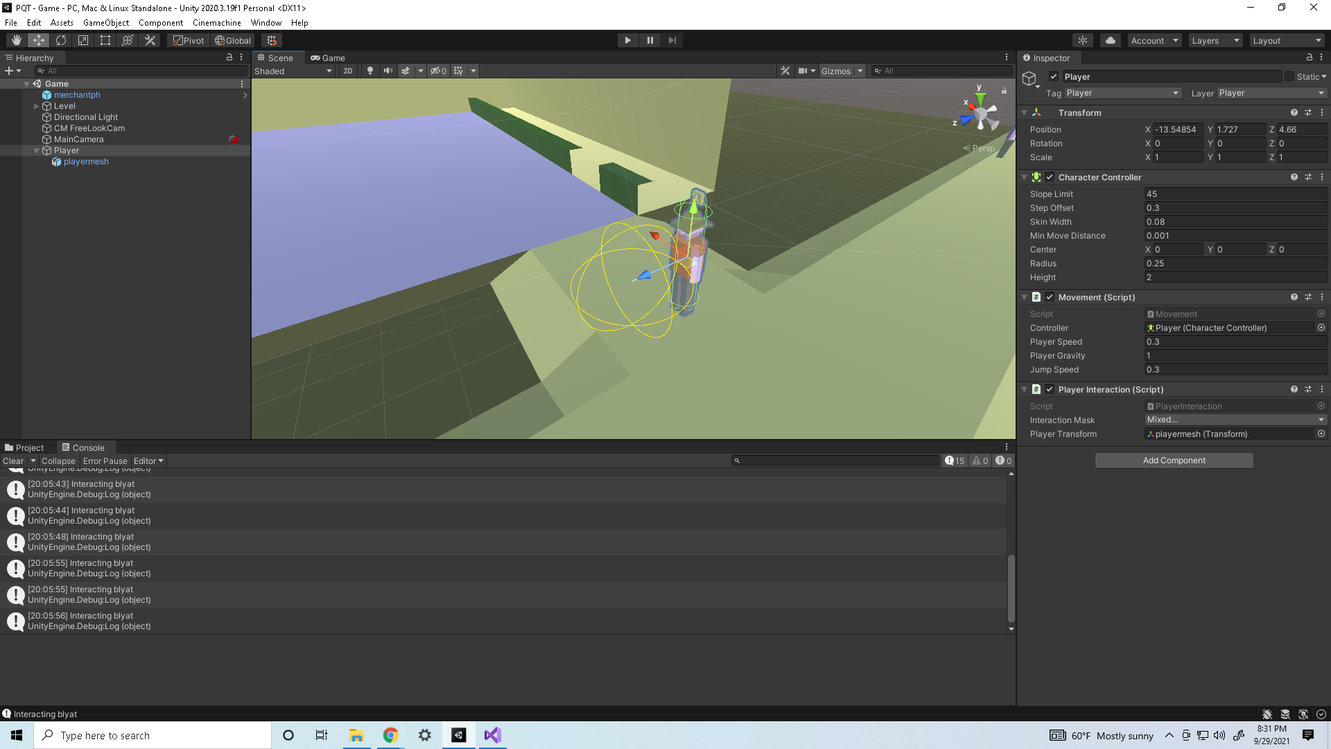
Task: Open the cloud services icon
Action: [x=1111, y=40]
